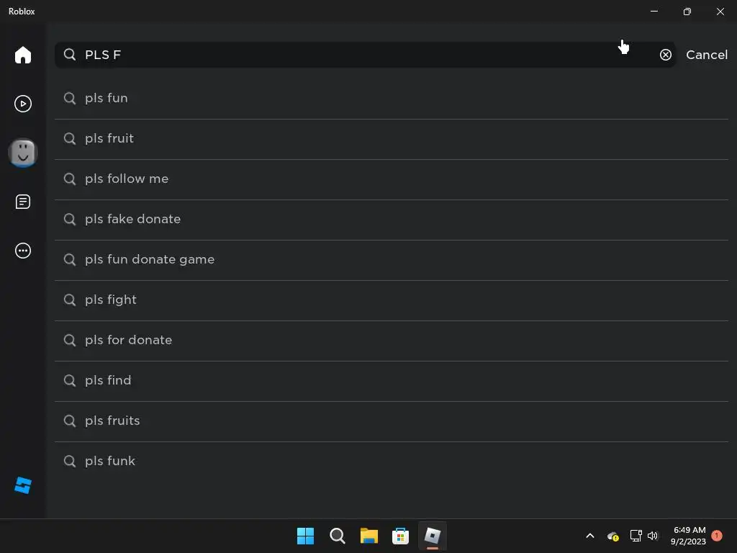The height and width of the screenshot is (553, 737).
Task: Pick 'pls fun donate game' suggestion
Action: (x=392, y=260)
